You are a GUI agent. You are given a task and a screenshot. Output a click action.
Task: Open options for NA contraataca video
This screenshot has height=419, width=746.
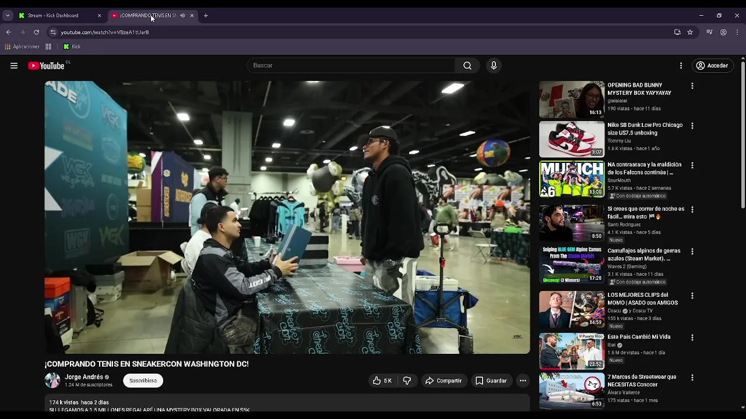pos(692,165)
